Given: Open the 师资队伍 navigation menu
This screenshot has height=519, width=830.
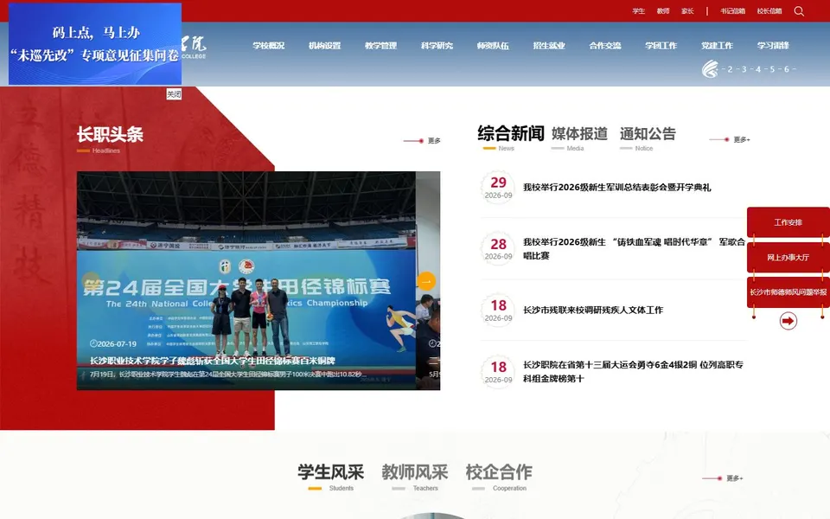Looking at the screenshot, I should click(x=493, y=46).
